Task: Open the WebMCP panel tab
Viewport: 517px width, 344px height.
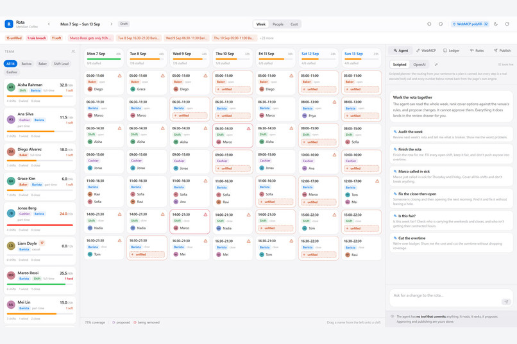Action: [x=426, y=51]
